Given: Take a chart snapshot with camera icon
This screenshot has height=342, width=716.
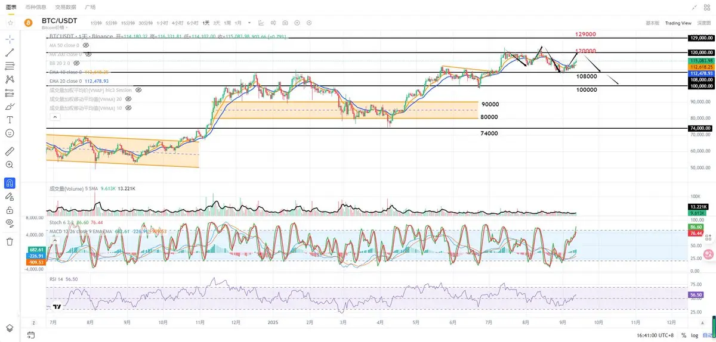Looking at the screenshot, I should pos(285,23).
